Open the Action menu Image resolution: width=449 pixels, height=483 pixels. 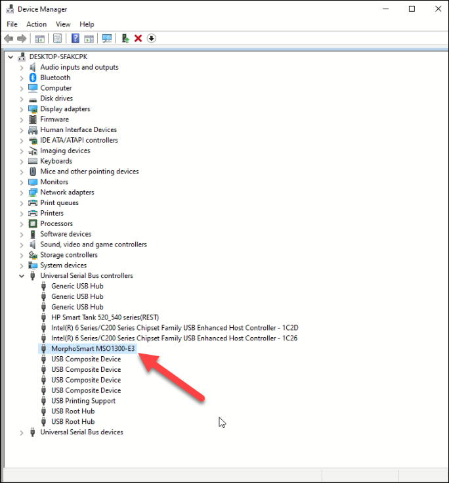pos(36,24)
